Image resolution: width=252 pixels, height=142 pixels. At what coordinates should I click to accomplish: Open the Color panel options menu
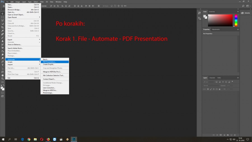[238, 12]
